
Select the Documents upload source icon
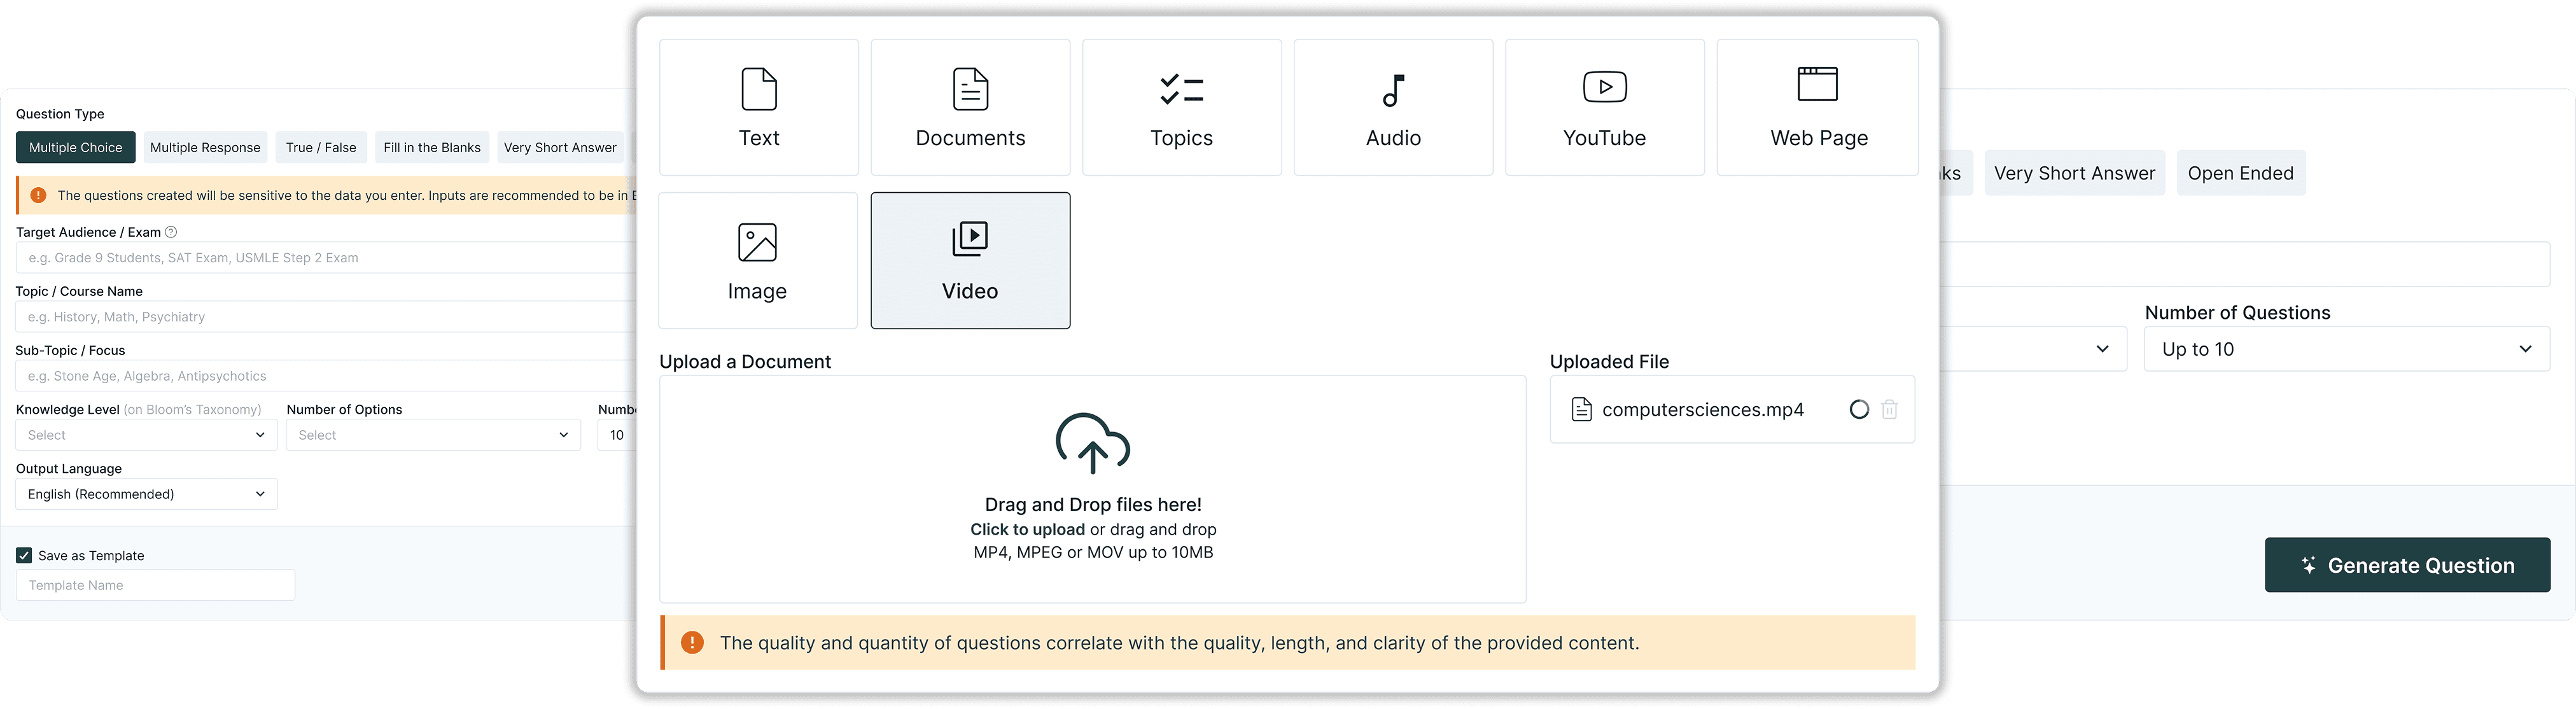click(x=970, y=107)
